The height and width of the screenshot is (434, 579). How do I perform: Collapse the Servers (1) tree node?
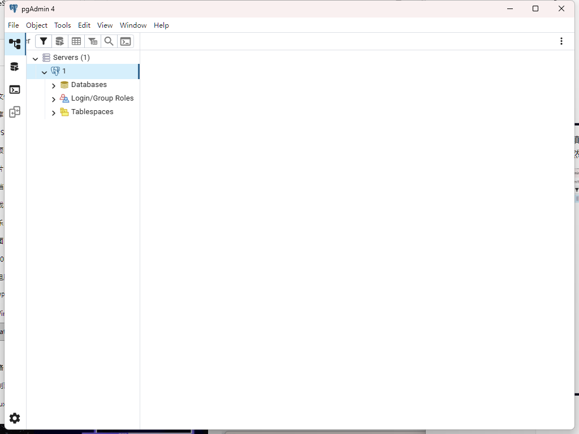pos(35,58)
